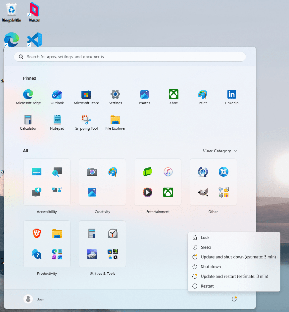Open the Paint app from Pinned
289x312 pixels.
click(x=202, y=95)
